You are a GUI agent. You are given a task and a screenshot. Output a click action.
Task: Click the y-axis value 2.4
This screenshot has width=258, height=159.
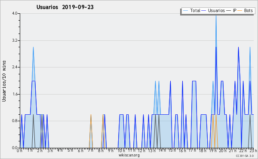pos(15,67)
